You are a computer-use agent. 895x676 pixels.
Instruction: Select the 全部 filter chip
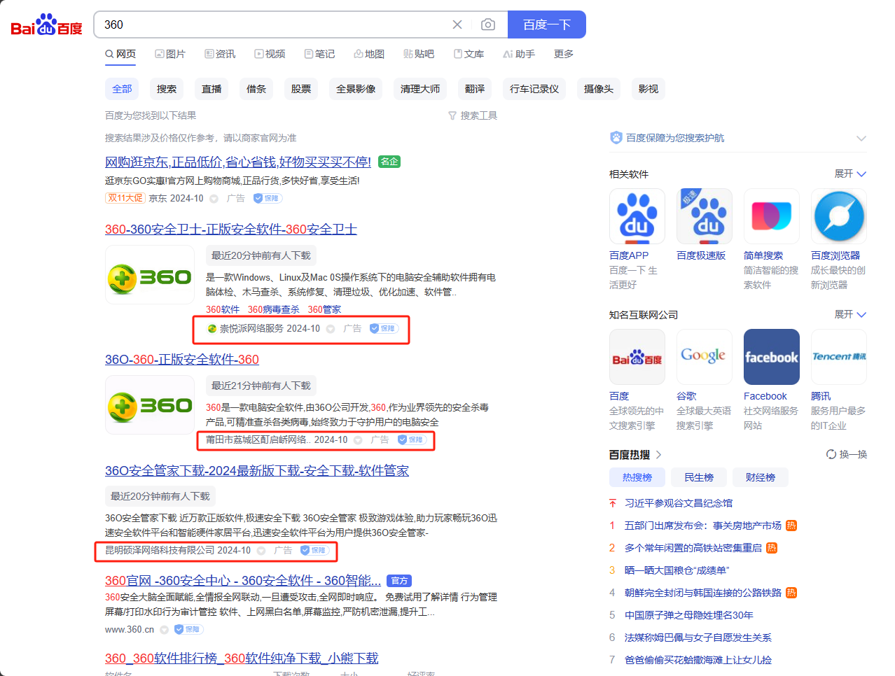coord(122,89)
